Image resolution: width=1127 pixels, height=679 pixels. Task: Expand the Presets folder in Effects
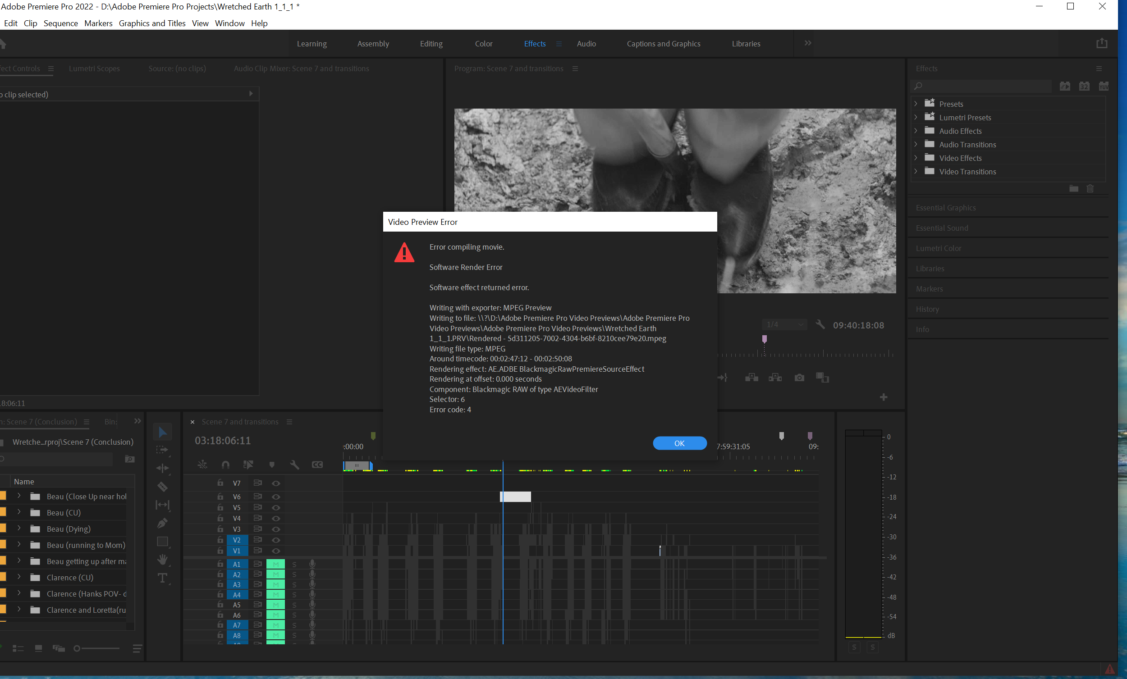[915, 104]
